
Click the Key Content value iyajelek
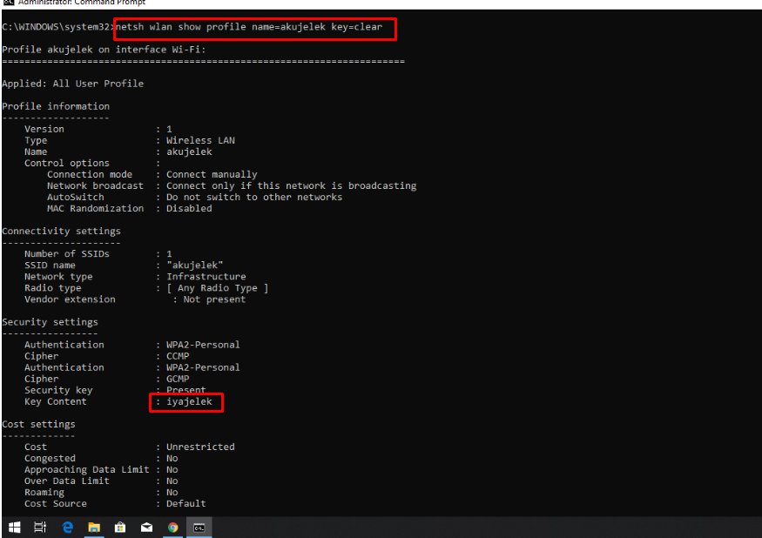pyautogui.click(x=189, y=401)
